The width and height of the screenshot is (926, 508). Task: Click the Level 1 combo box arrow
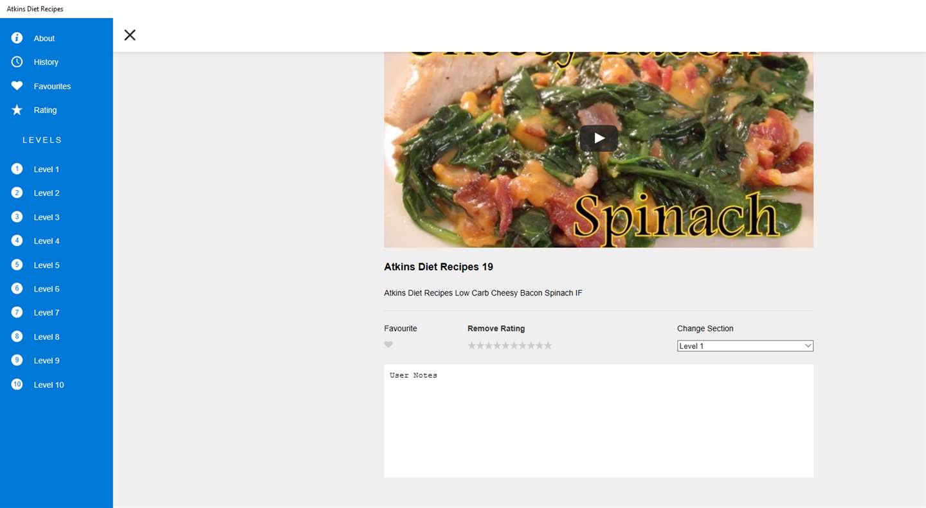click(808, 346)
